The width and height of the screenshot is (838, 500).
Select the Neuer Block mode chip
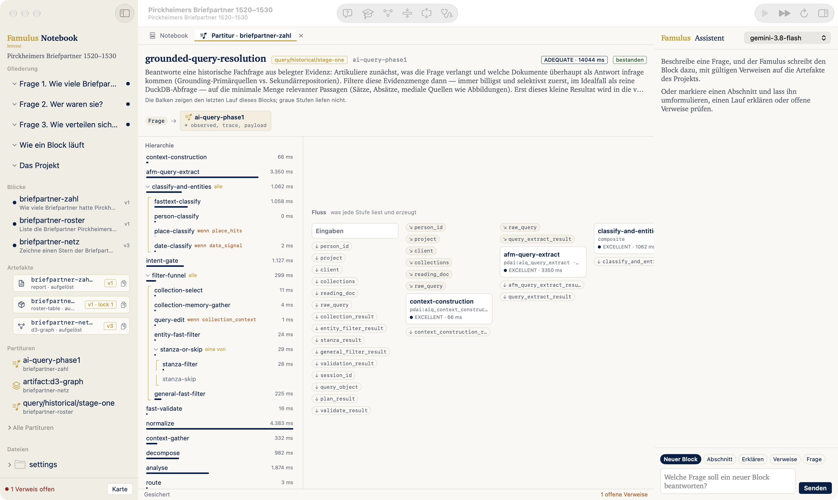point(680,459)
